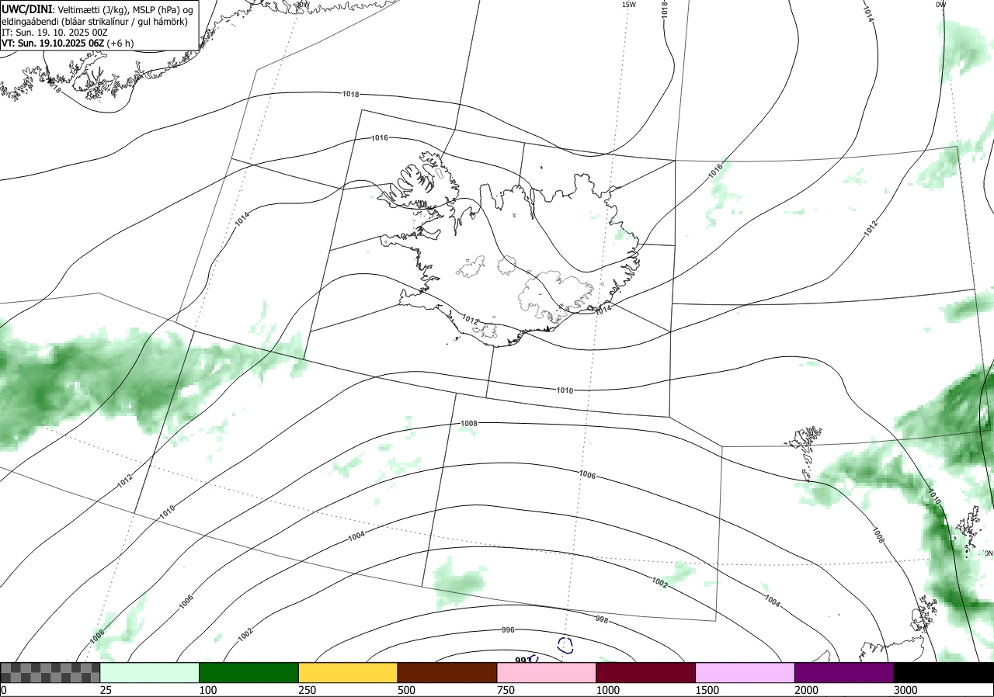
Task: Click the maroon 1000–1500 legend swatch
Action: click(x=646, y=672)
